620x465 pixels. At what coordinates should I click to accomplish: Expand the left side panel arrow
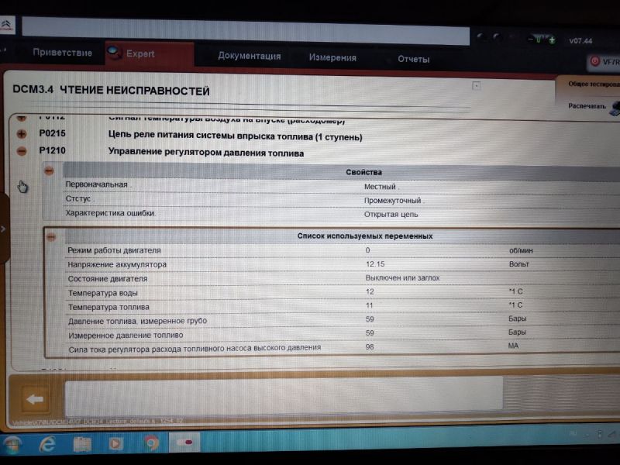4,229
